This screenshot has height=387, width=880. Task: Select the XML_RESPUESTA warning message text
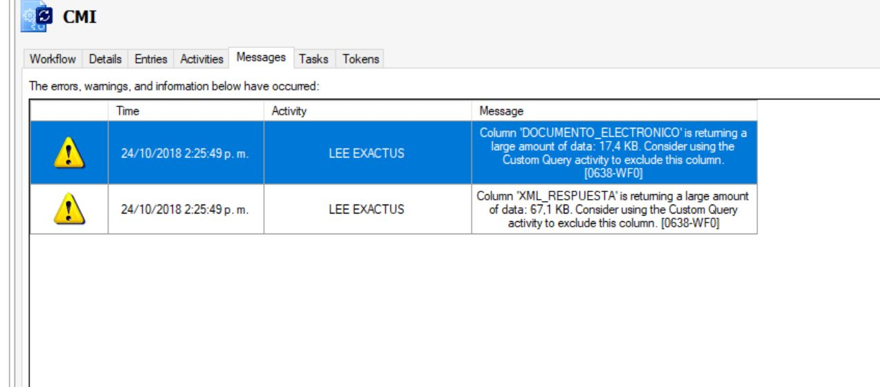click(613, 209)
